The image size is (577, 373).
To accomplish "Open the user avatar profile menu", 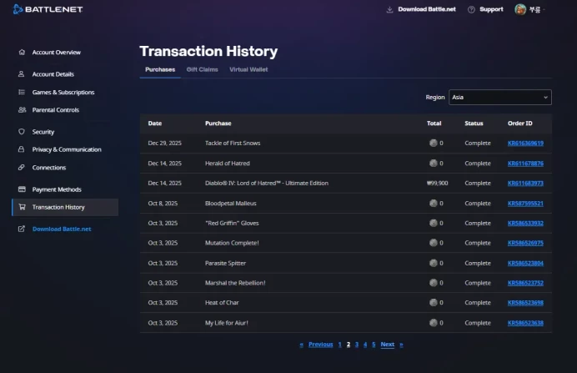I will 520,9.
